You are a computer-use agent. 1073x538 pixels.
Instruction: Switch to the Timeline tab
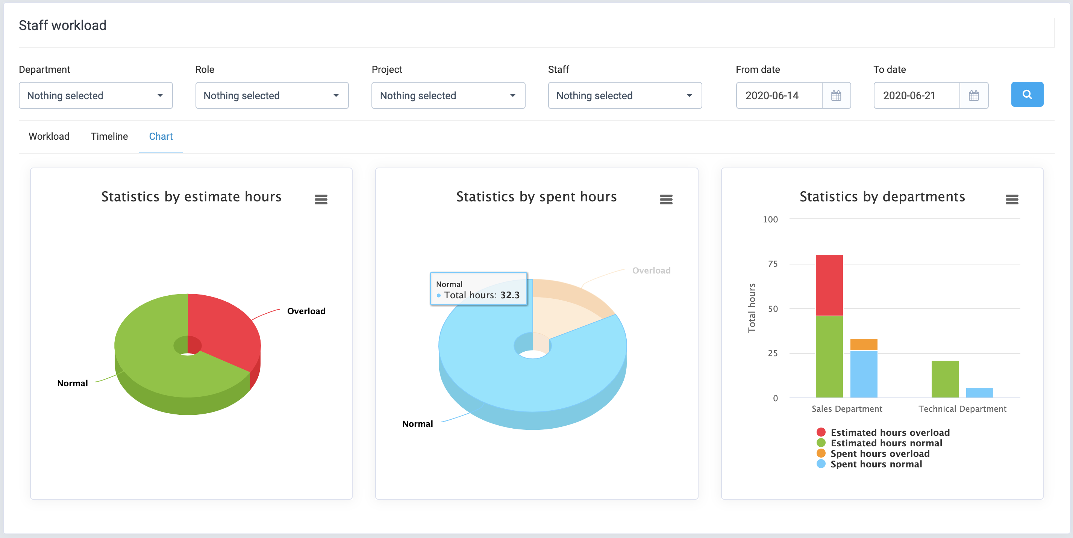point(109,136)
